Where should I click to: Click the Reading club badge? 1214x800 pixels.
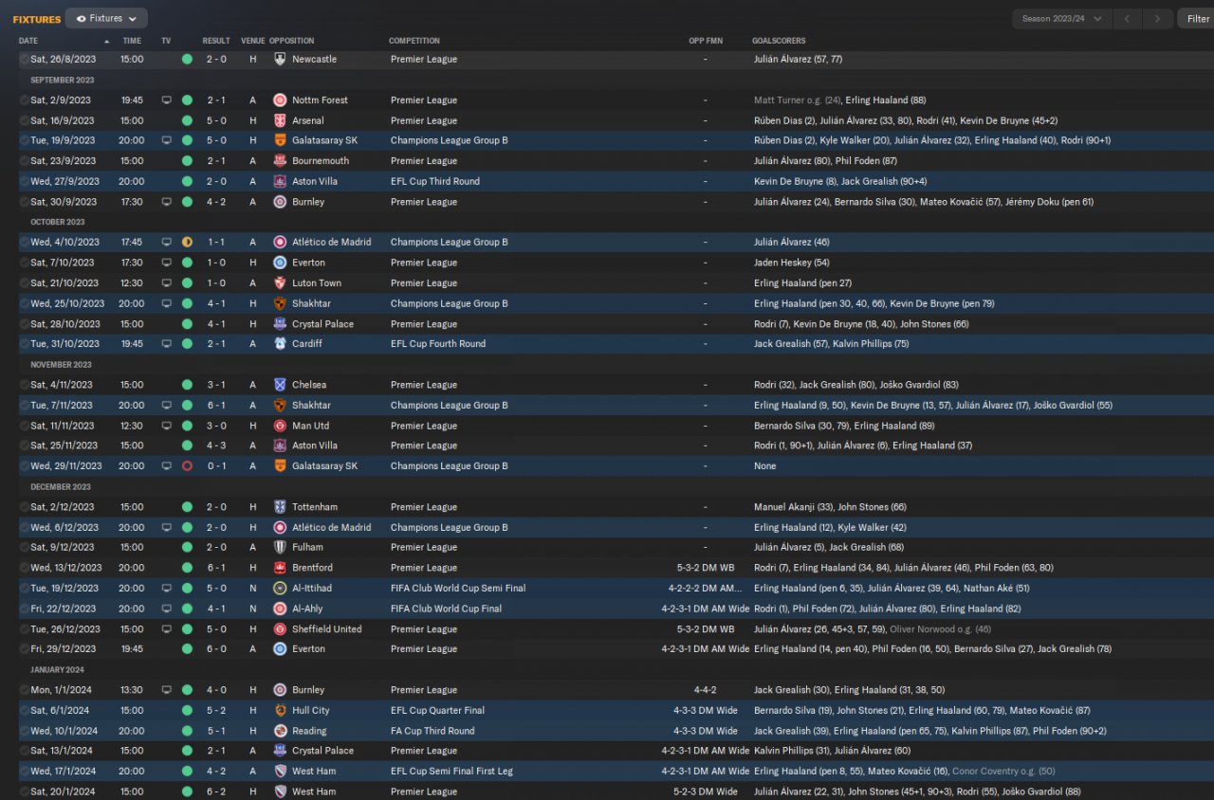[x=280, y=731]
